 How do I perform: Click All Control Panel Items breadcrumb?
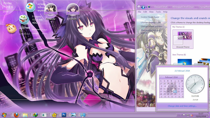[x=183, y=7]
